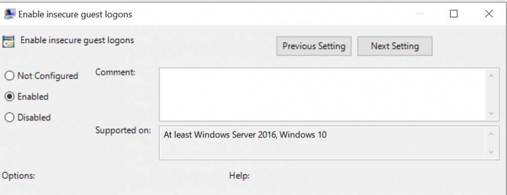Click the Enable insecure guest logons heading text
507x195 pixels.
(77, 41)
